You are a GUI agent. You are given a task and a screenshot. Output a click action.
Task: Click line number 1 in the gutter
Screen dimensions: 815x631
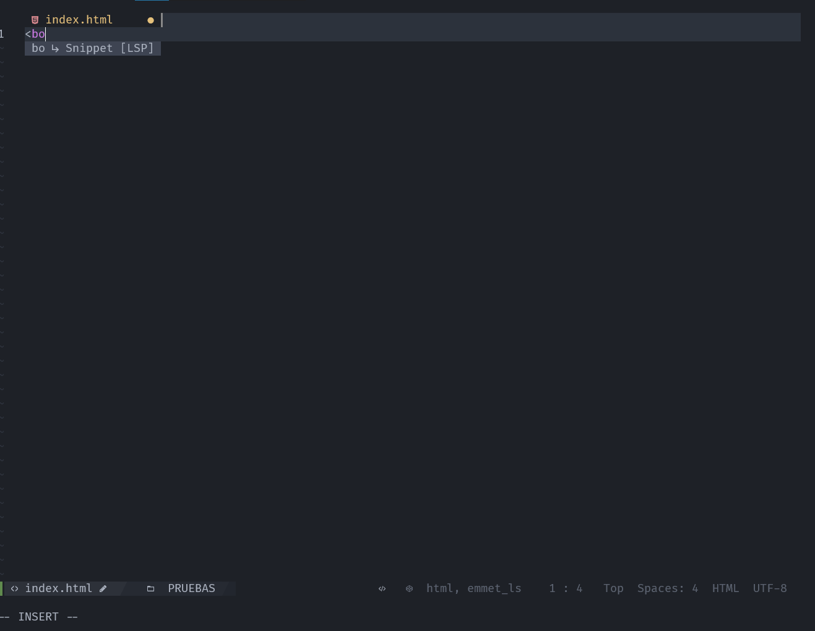(x=2, y=34)
